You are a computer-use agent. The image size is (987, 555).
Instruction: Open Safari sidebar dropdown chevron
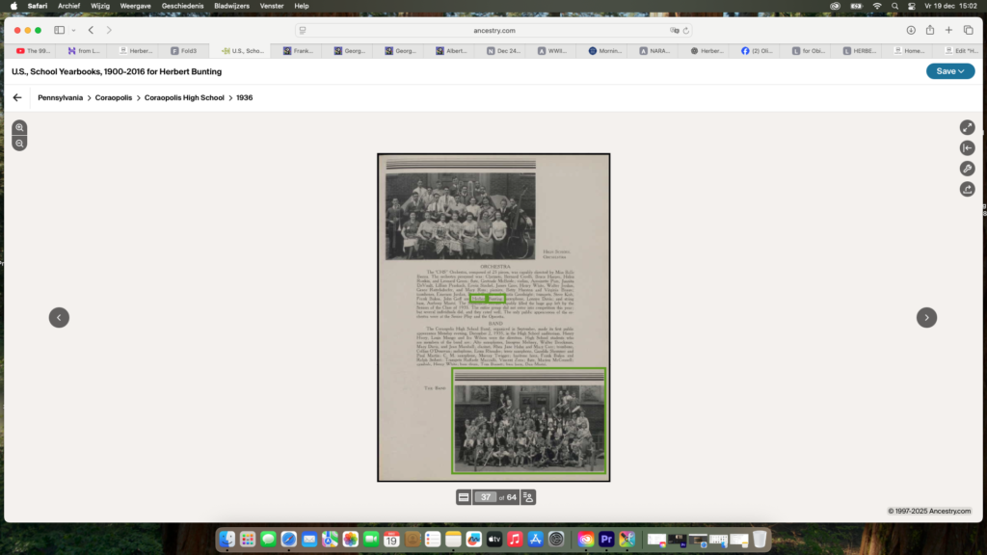(73, 30)
